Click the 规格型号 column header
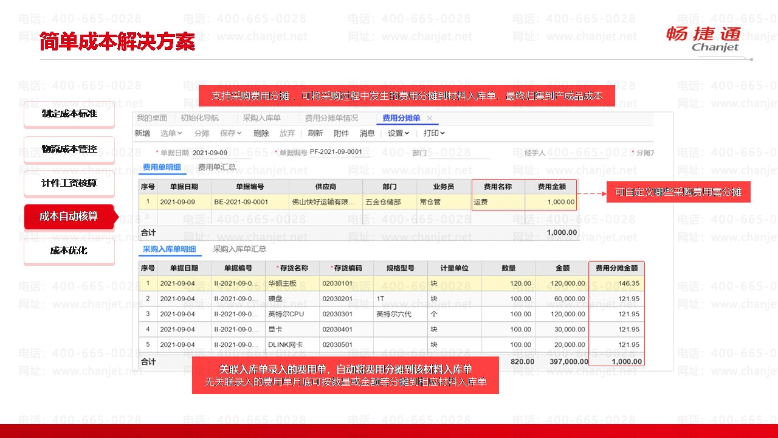This screenshot has height=438, width=778. (x=400, y=268)
